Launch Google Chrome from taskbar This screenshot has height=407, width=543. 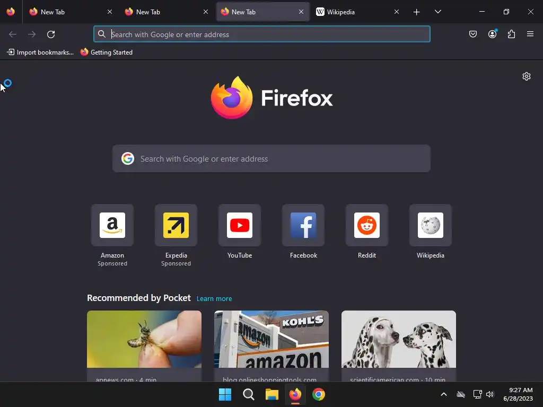[x=319, y=394]
